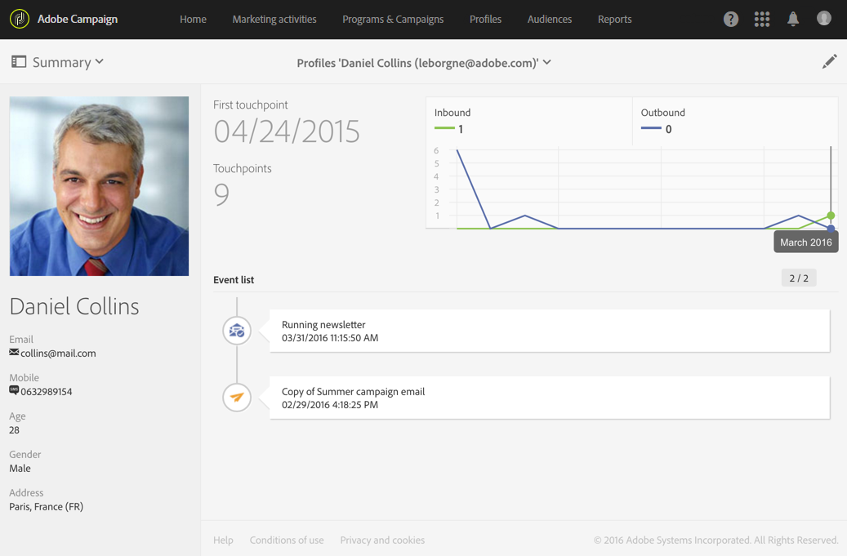Image resolution: width=847 pixels, height=556 pixels.
Task: Open the Marketing activities menu
Action: click(274, 20)
